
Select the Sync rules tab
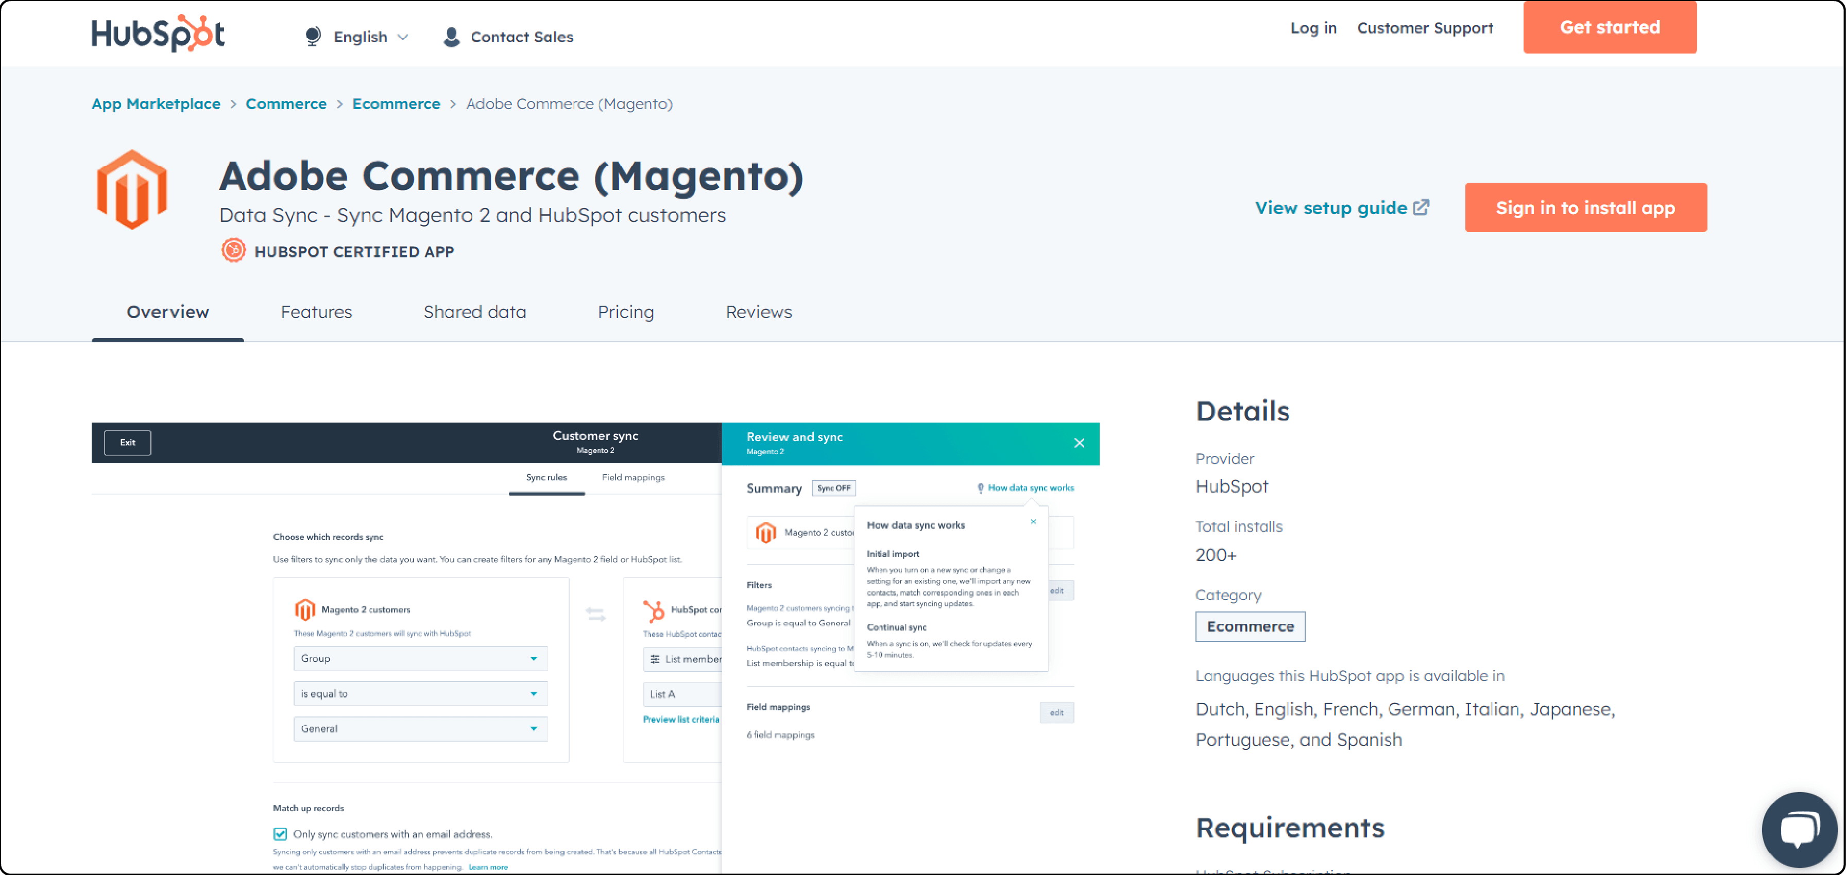[546, 478]
